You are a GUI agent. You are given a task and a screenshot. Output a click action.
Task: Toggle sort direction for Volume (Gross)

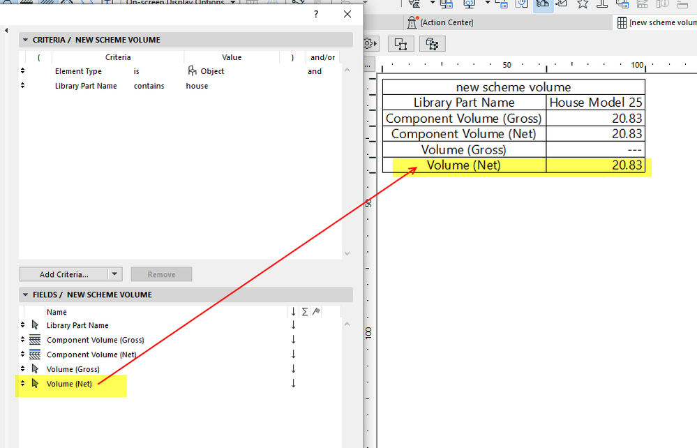293,368
